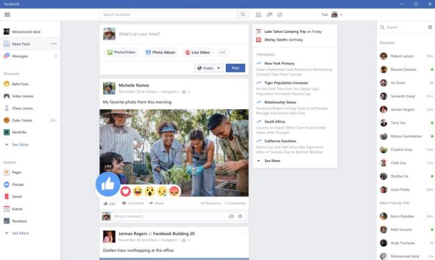Image resolution: width=435 pixels, height=260 pixels.
Task: Open Michelle Ramos post options menu
Action: pos(243,85)
